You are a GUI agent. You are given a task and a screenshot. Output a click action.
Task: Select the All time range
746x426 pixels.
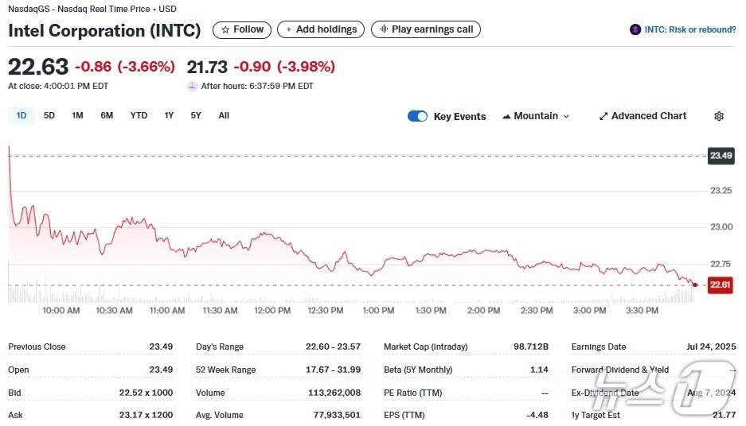pyautogui.click(x=224, y=115)
